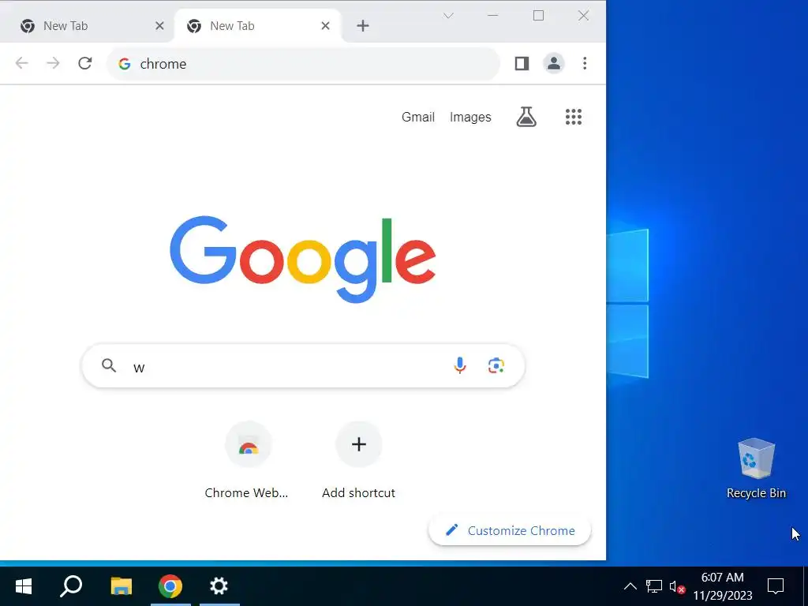This screenshot has height=606, width=808.
Task: Go forward using the forward arrow
Action: pyautogui.click(x=53, y=63)
